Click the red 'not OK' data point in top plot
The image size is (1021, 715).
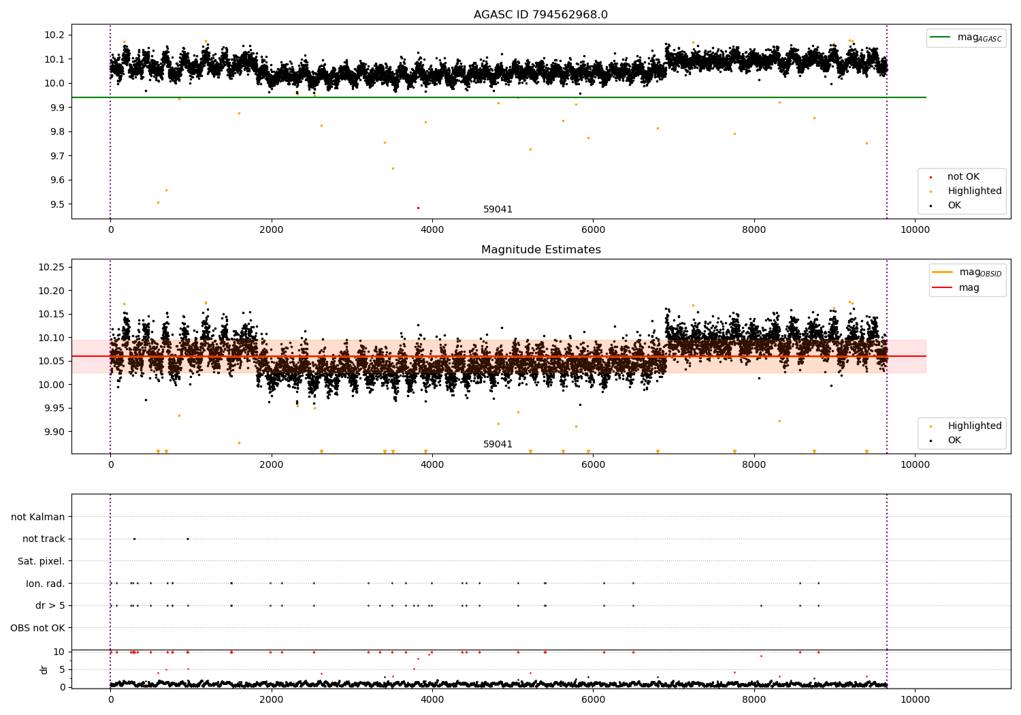pyautogui.click(x=418, y=208)
